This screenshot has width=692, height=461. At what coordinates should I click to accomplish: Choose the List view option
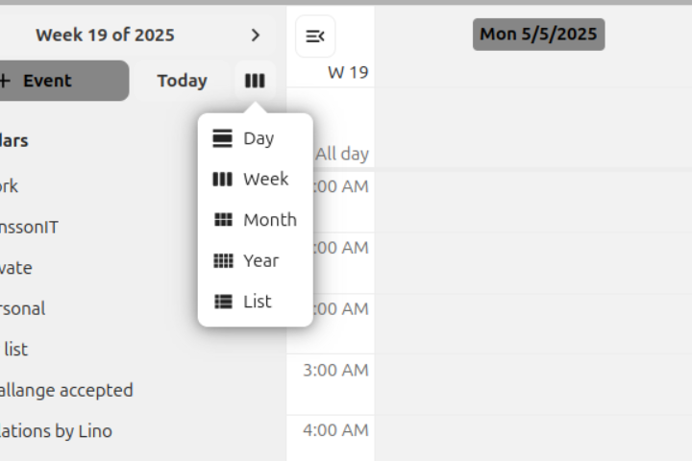258,302
